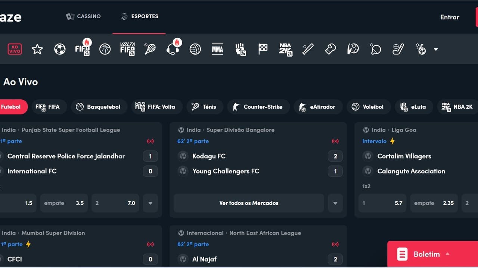Open North East African League link
The height and width of the screenshot is (268, 478).
tap(265, 233)
